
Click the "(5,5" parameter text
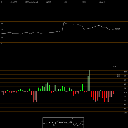click(x=66, y=2)
